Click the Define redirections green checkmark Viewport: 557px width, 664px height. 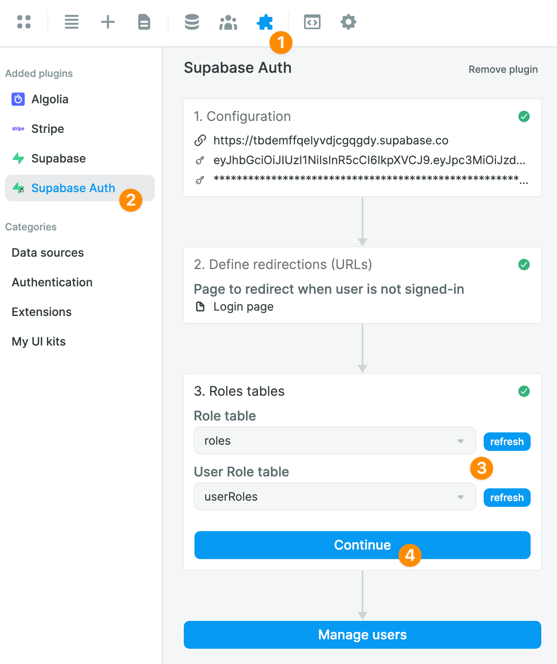pyautogui.click(x=524, y=265)
